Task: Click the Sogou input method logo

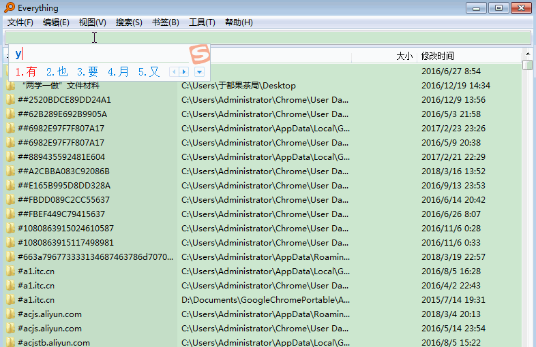Action: [x=198, y=53]
